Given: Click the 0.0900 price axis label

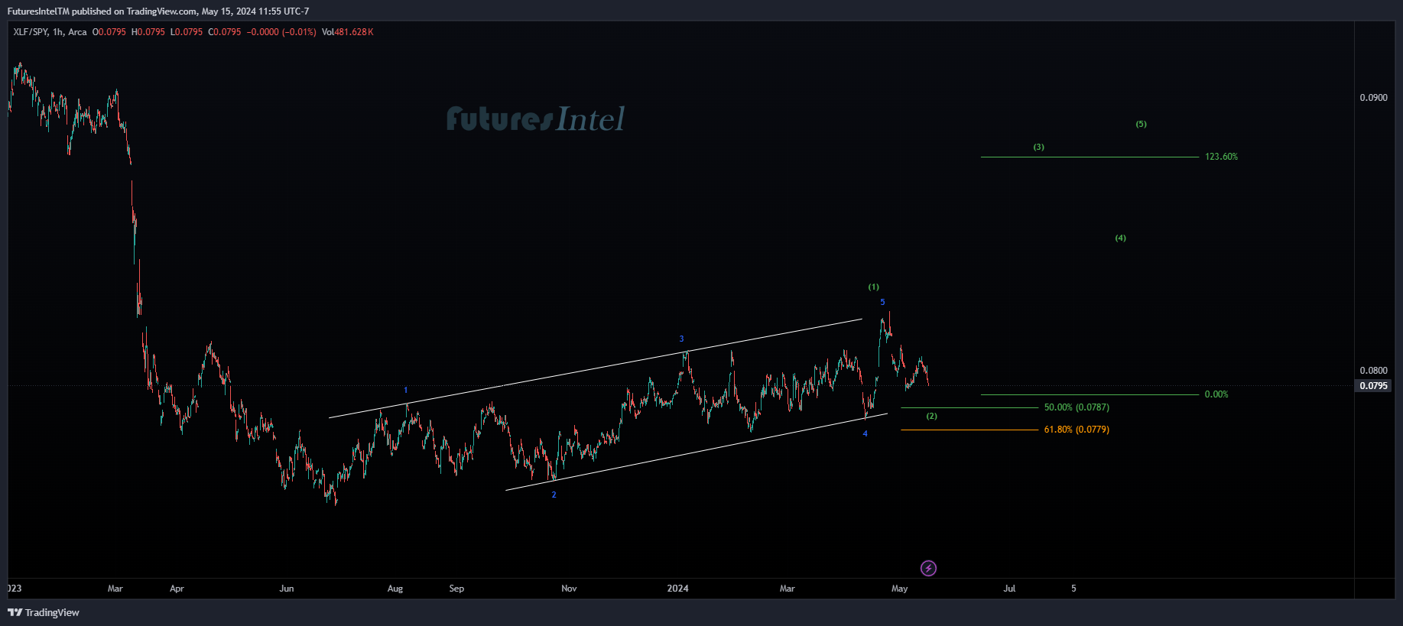Looking at the screenshot, I should pos(1373,98).
